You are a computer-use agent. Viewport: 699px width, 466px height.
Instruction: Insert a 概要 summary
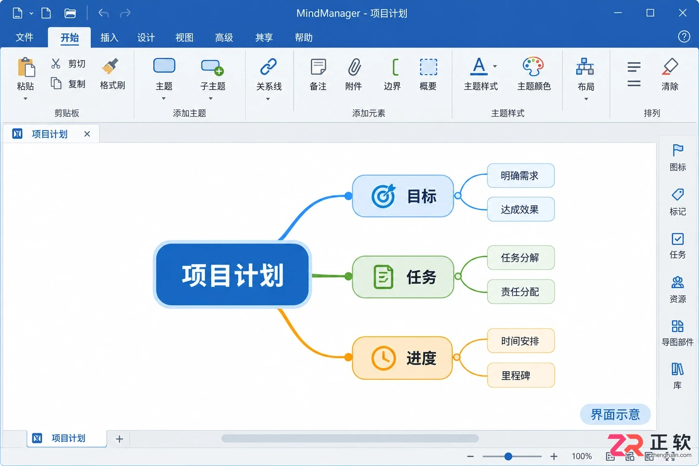click(x=428, y=67)
